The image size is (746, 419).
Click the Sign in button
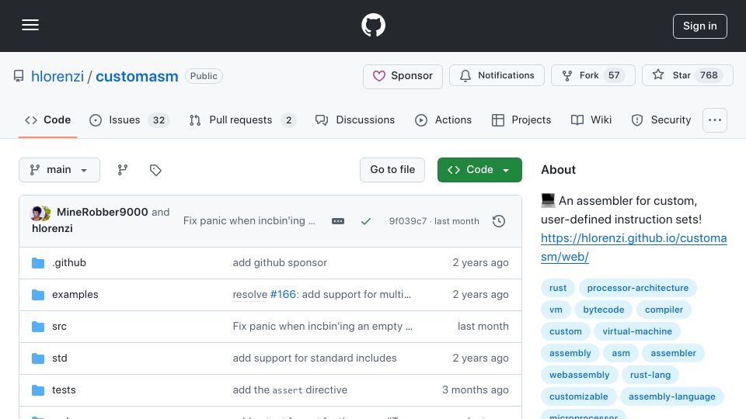[700, 26]
